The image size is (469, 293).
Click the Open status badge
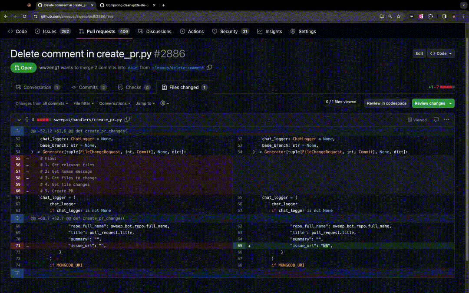point(23,68)
